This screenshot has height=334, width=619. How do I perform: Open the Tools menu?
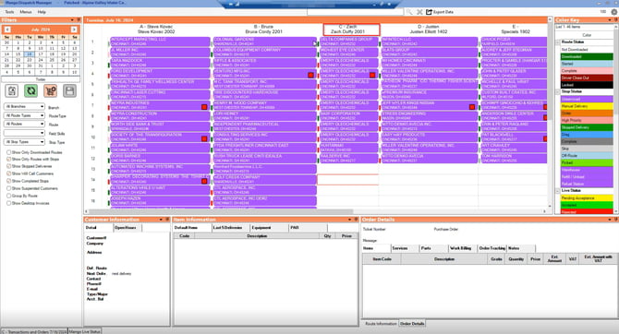click(x=9, y=12)
